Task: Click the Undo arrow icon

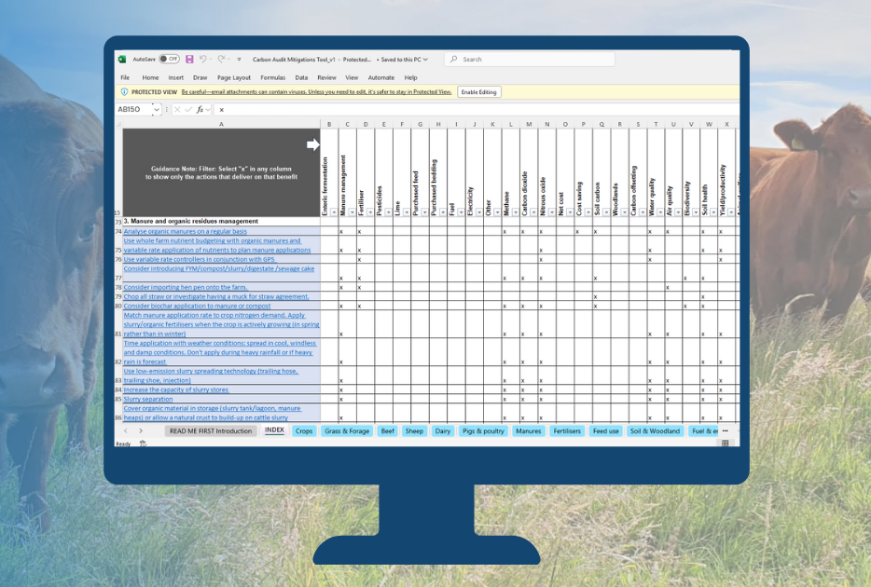Action: [202, 59]
